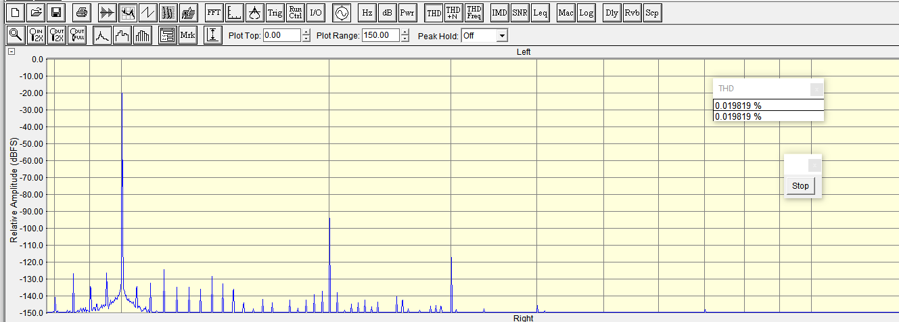Close the Stop button floating window
The height and width of the screenshot is (322, 899).
pos(814,165)
